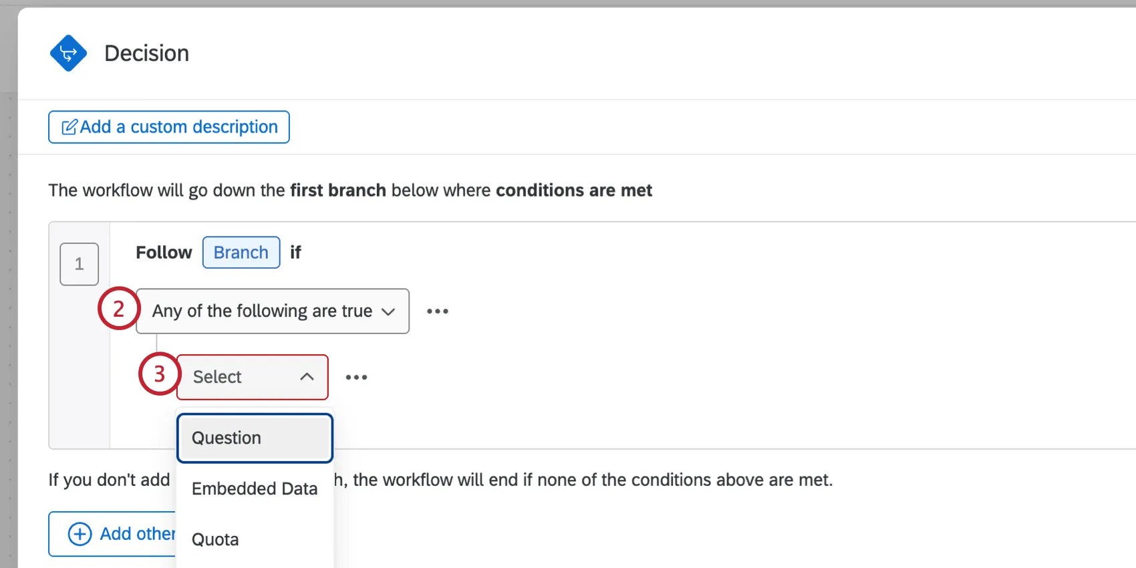Choose "Embedded Data" from the condition menu
Image resolution: width=1136 pixels, height=568 pixels.
(x=254, y=488)
